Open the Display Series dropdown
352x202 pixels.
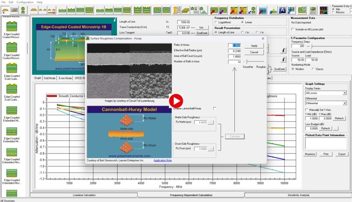click(344, 93)
